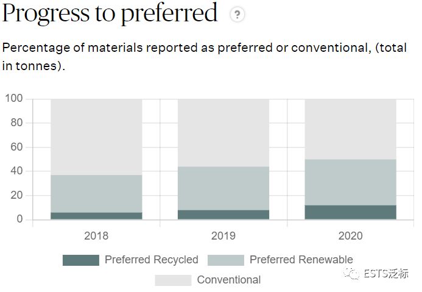The width and height of the screenshot is (422, 292).
Task: Select the 2020 Conventional bar segment
Action: 350,129
